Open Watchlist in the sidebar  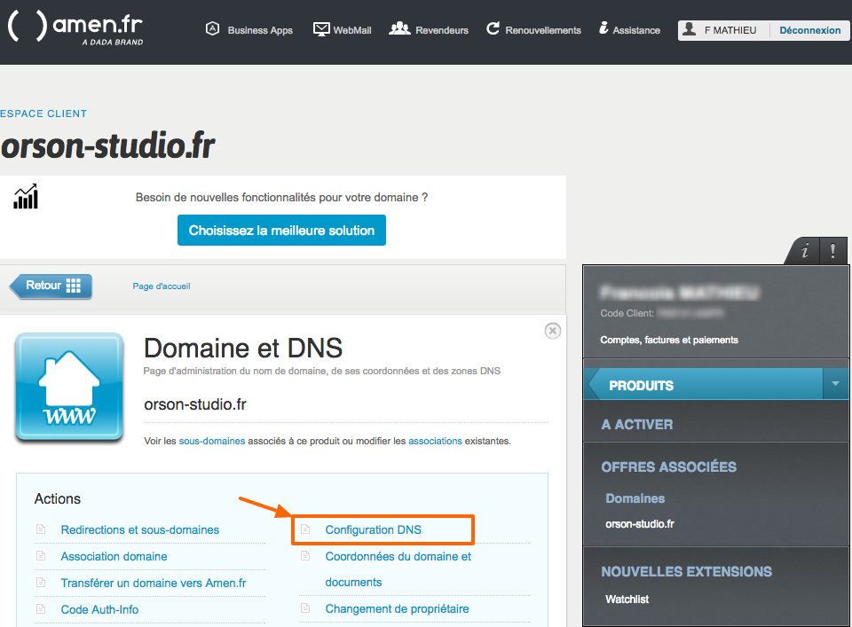tap(627, 600)
